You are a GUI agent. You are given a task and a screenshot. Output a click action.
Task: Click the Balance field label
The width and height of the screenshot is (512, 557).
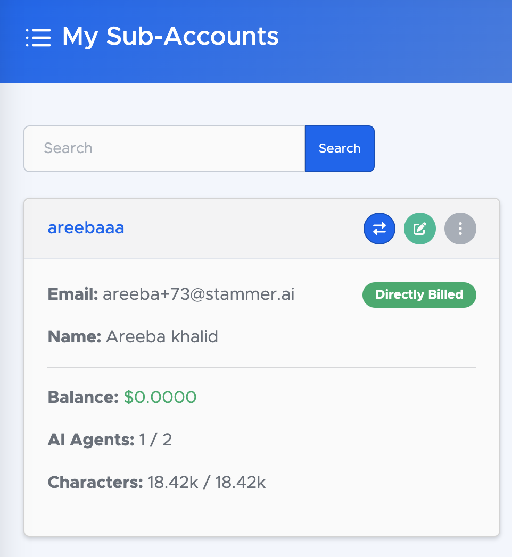coord(83,397)
